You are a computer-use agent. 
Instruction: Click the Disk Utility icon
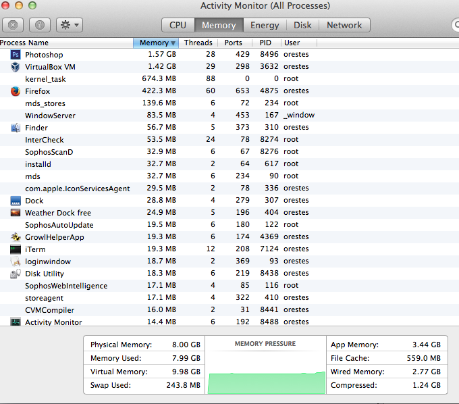coord(16,274)
